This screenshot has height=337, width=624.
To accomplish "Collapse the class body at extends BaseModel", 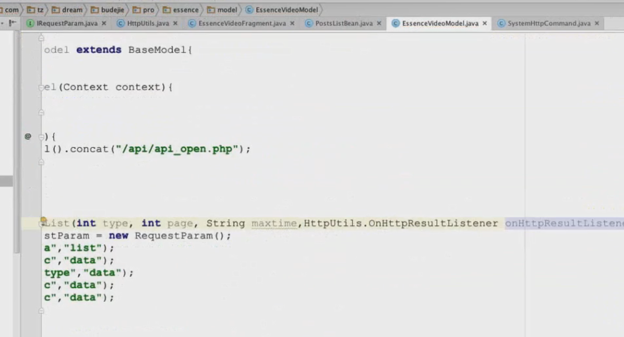I will [41, 38].
